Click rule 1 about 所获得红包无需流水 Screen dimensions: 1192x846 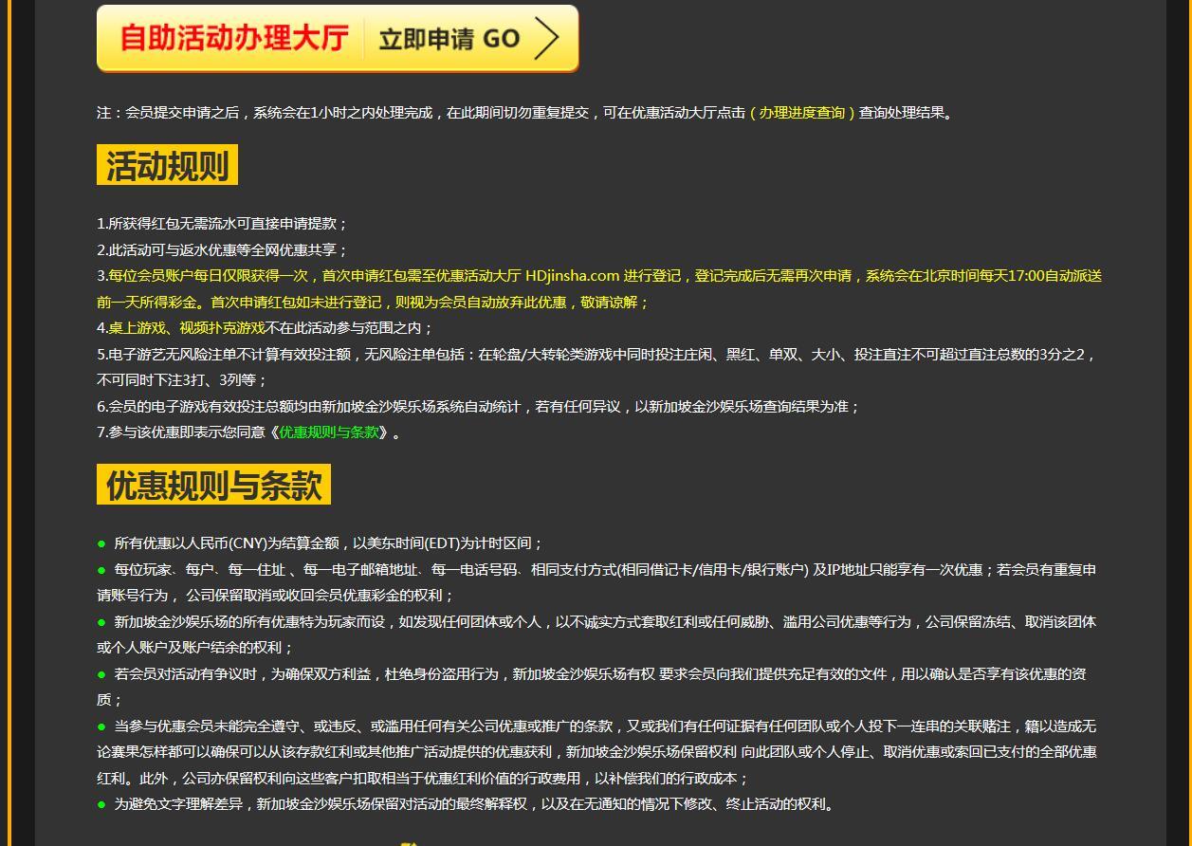pos(223,224)
